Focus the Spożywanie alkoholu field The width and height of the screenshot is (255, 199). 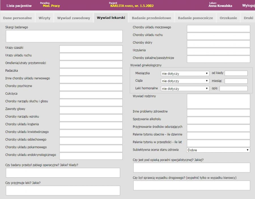point(218,120)
